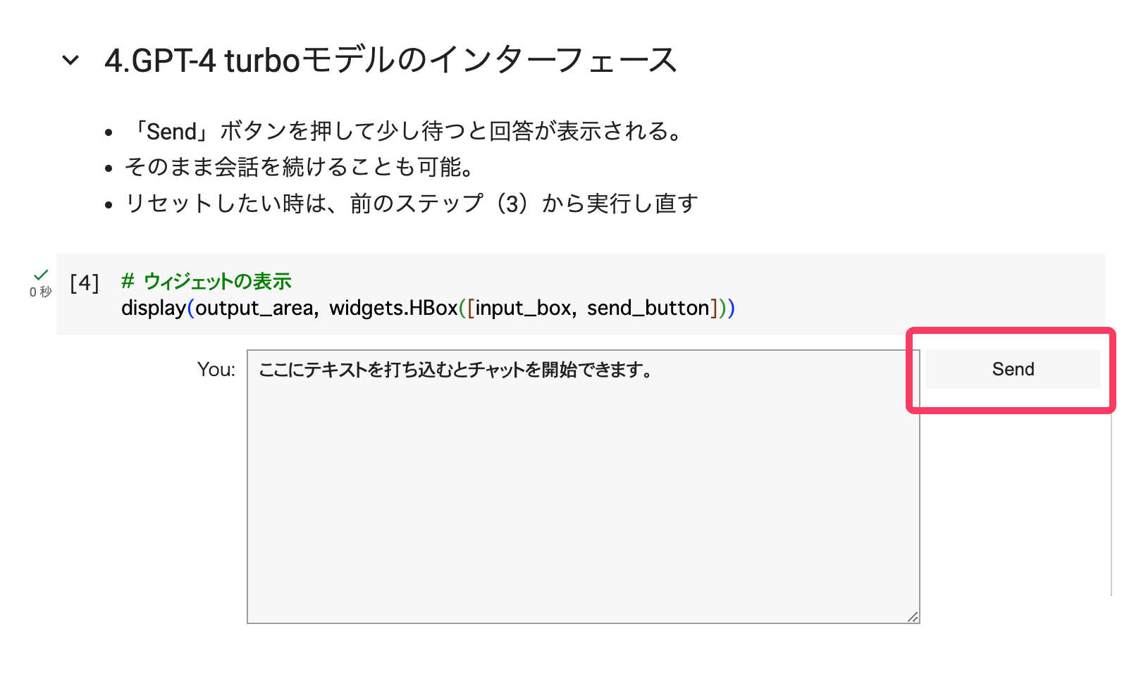
Task: Click output_area in the code cell
Action: click(254, 309)
